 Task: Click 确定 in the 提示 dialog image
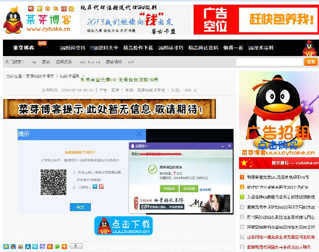pyautogui.click(x=80, y=207)
